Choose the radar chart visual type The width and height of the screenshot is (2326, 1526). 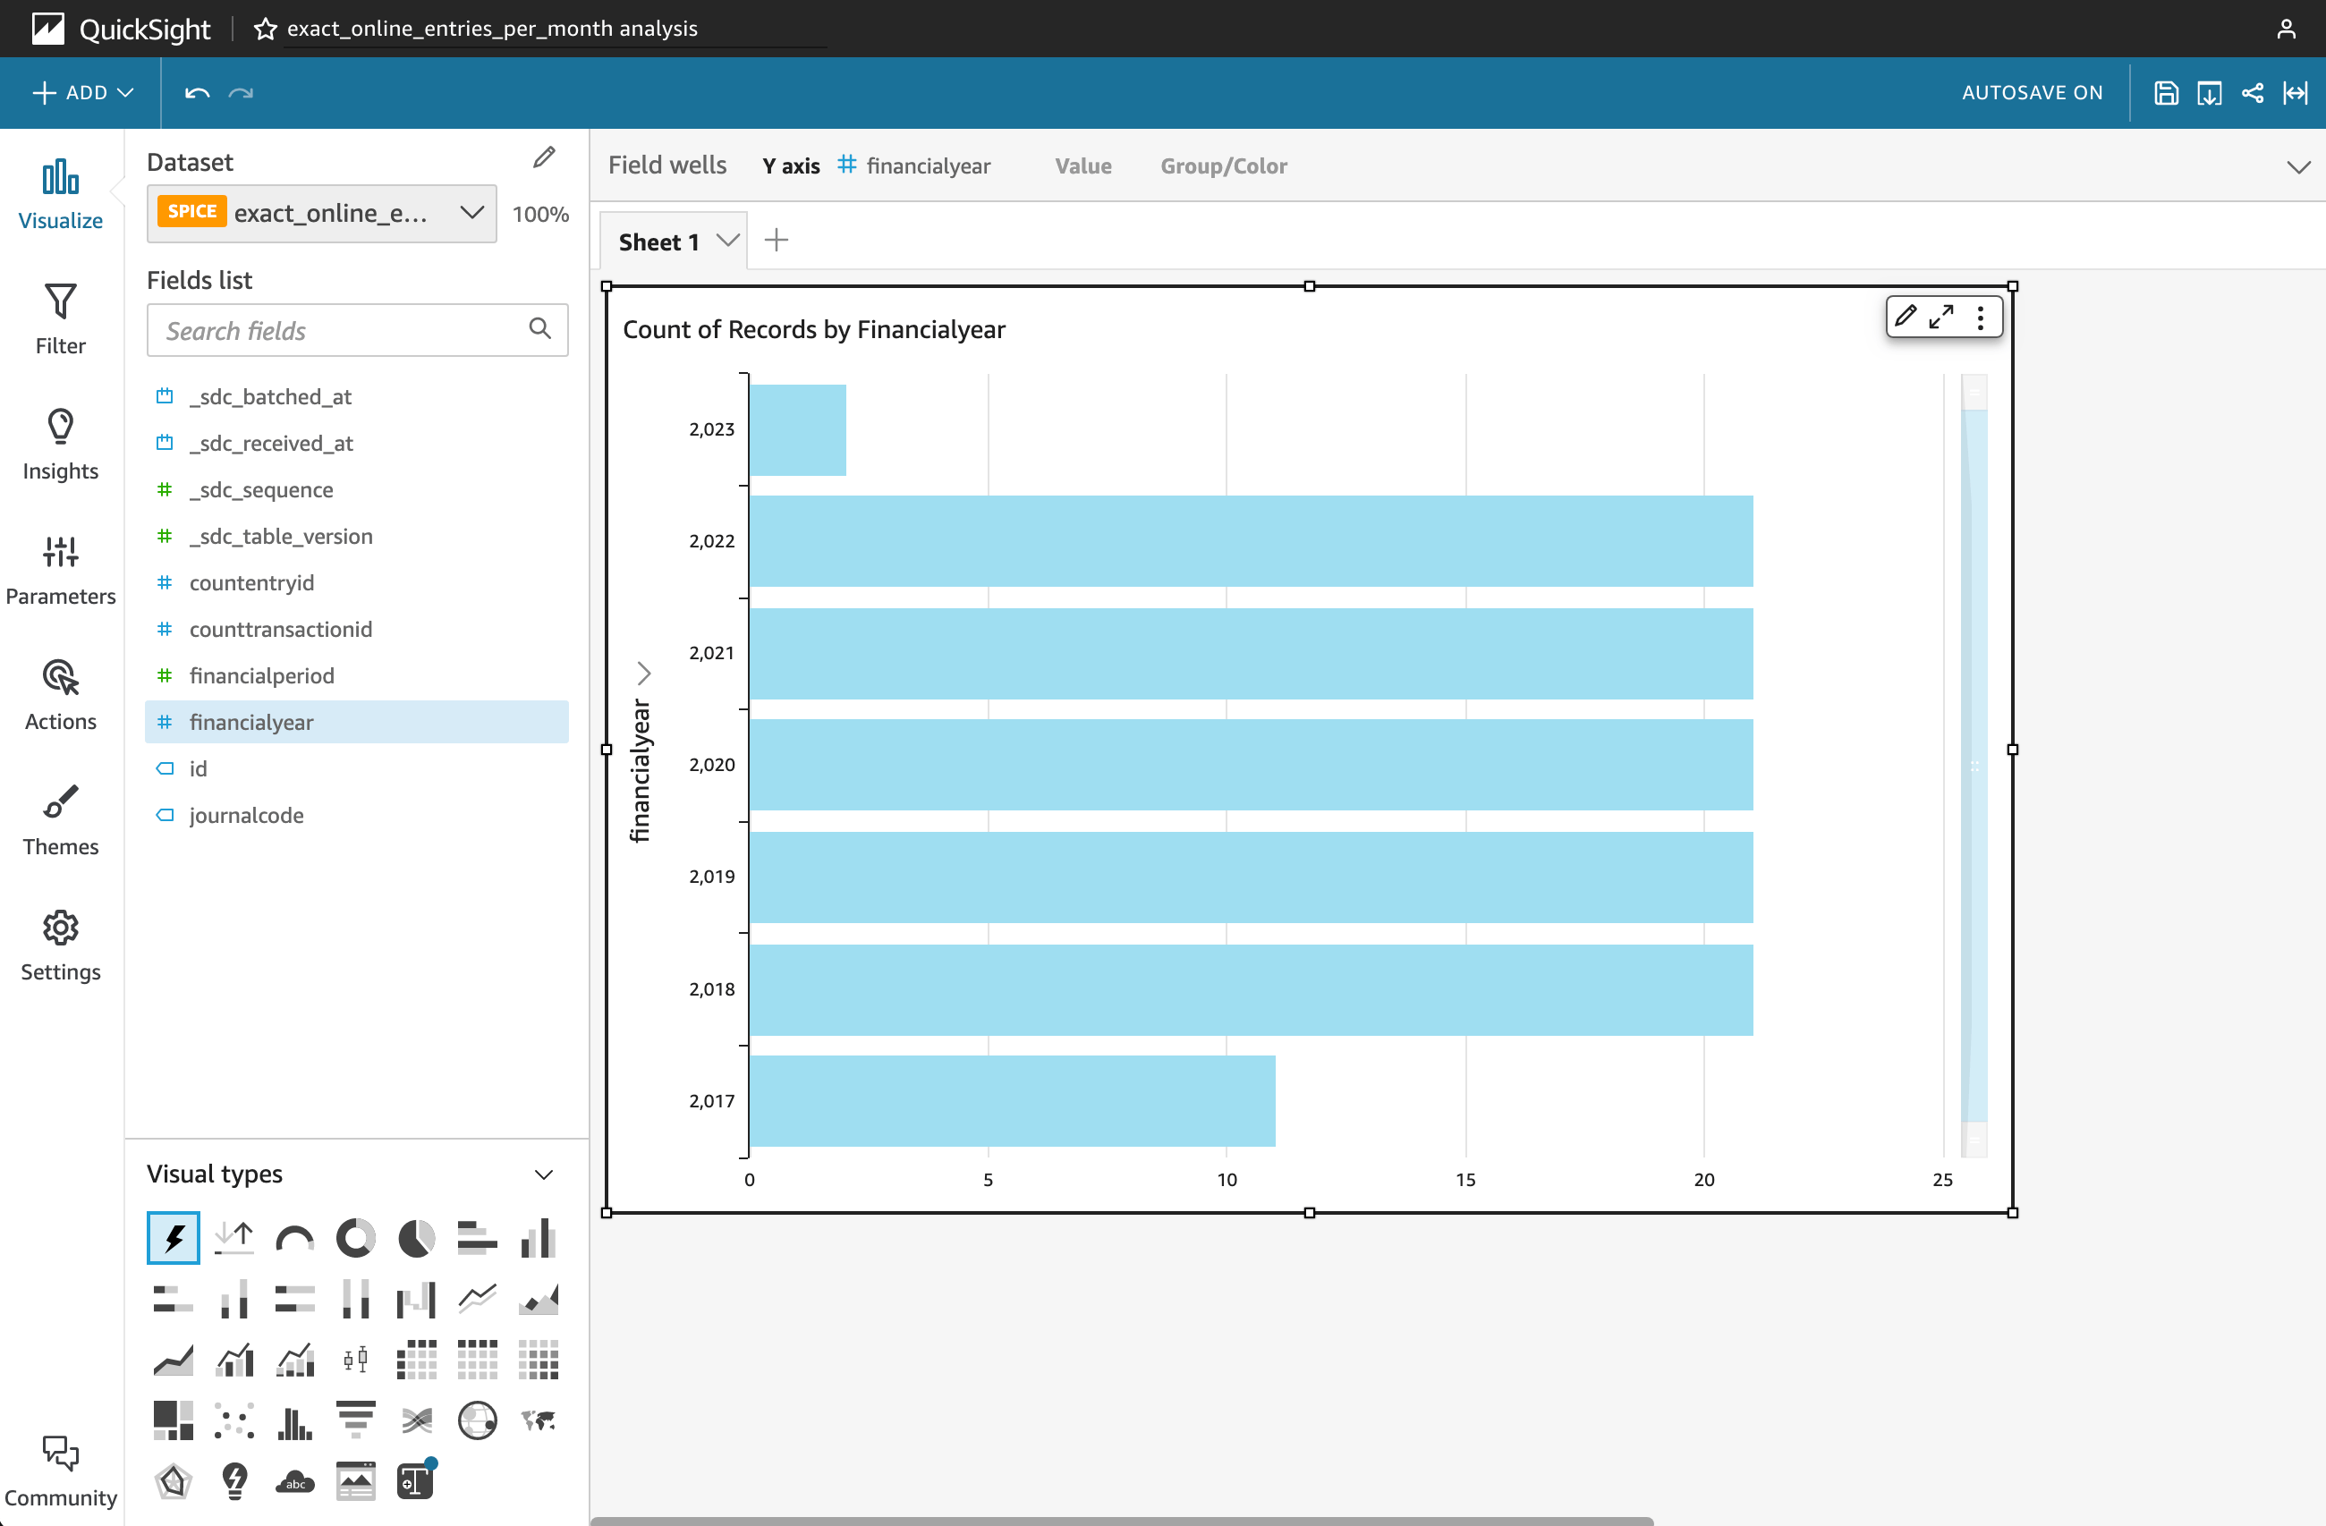click(x=173, y=1481)
